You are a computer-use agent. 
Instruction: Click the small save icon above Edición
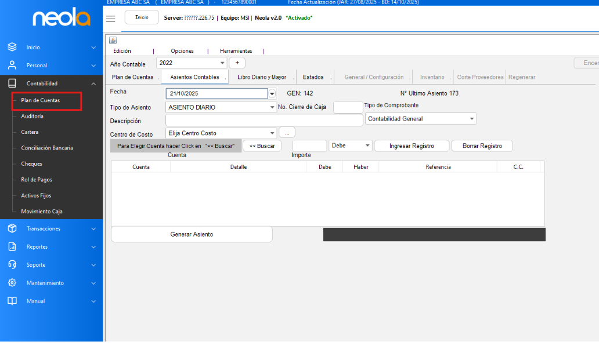tap(113, 40)
